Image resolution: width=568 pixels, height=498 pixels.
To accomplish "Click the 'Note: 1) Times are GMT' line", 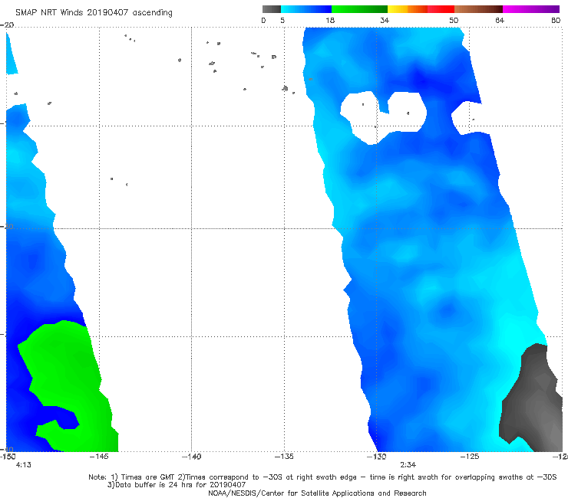I will [322, 477].
